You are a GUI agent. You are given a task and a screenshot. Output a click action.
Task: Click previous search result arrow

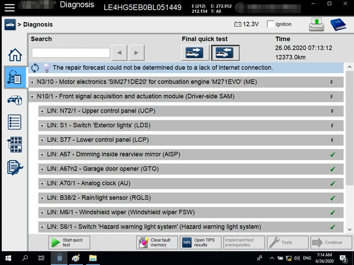pos(119,53)
